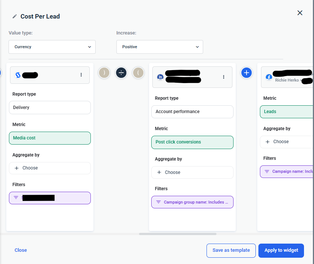The width and height of the screenshot is (314, 264).
Task: Click the horizontal scrollbar thumb
Action: point(178,234)
